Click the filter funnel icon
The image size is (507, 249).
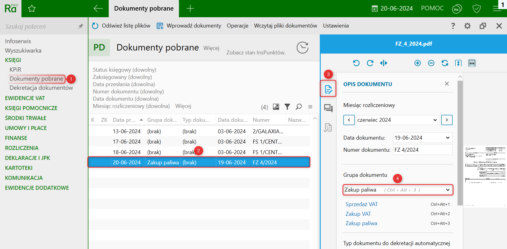[x=287, y=107]
